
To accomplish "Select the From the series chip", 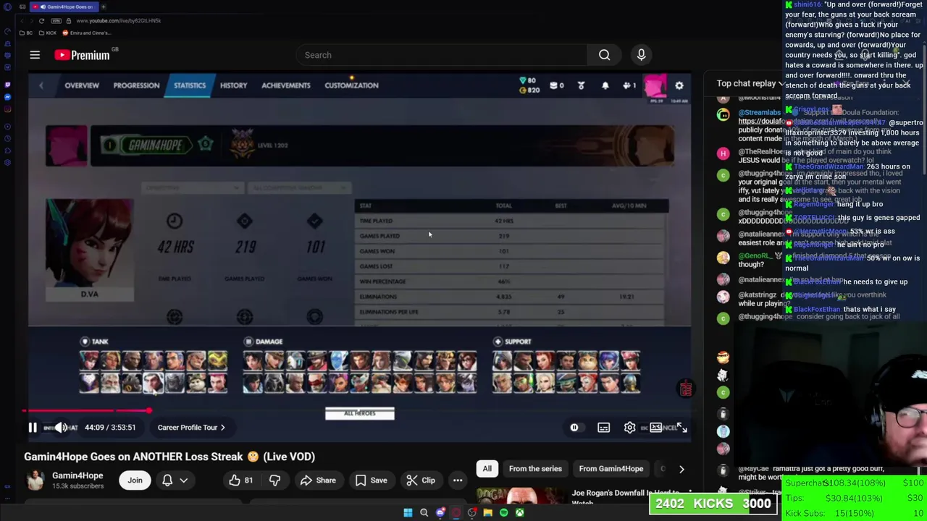I will tap(535, 469).
